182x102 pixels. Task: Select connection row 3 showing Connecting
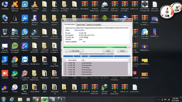tap(96, 67)
